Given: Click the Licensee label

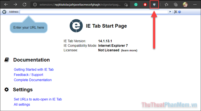Looking at the screenshot, I should 71,50.
